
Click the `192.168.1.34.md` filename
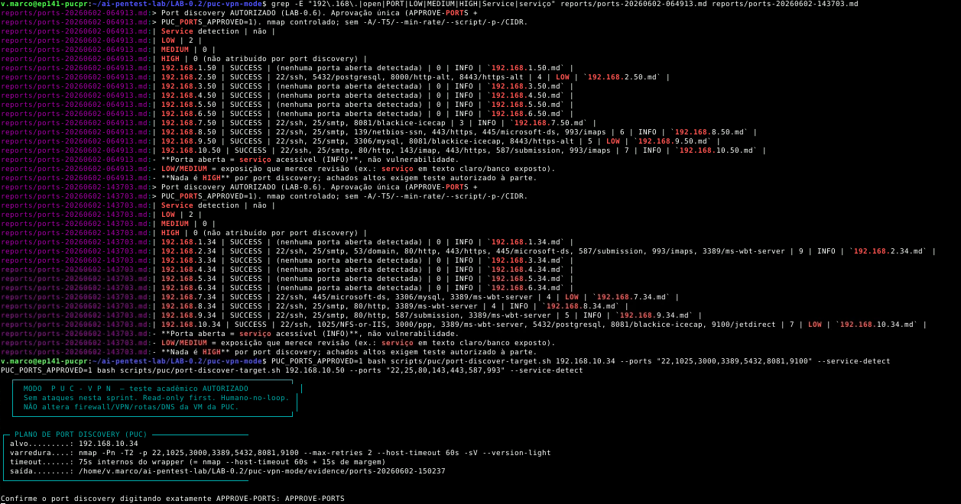pyautogui.click(x=527, y=242)
